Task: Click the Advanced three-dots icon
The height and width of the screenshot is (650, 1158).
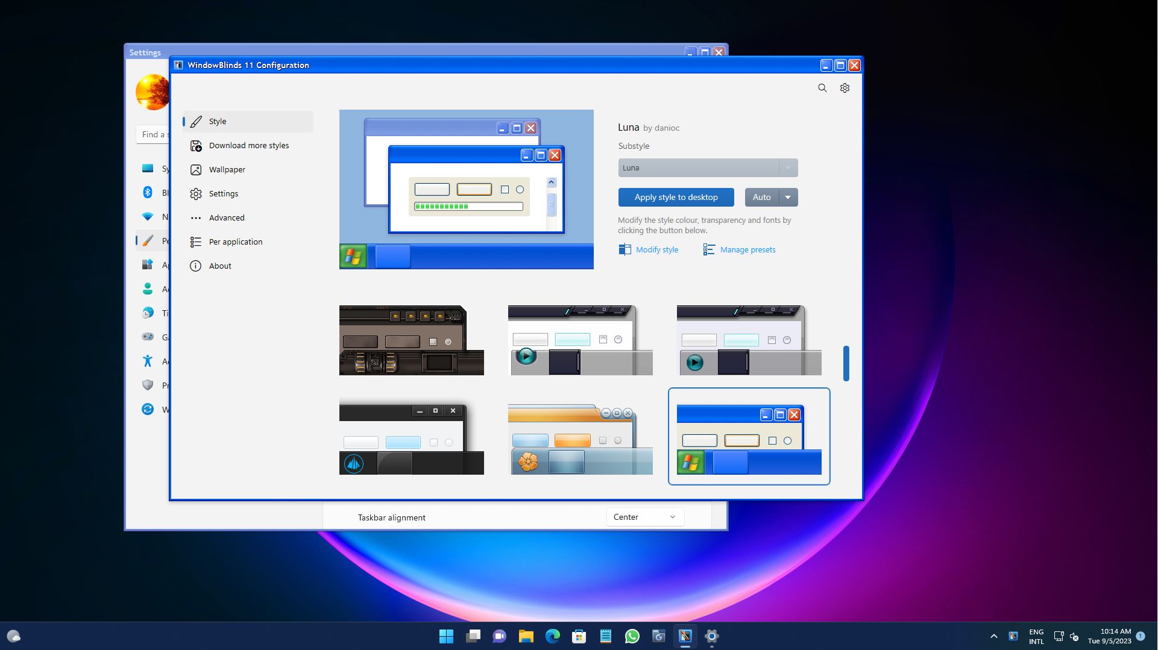Action: coord(196,218)
